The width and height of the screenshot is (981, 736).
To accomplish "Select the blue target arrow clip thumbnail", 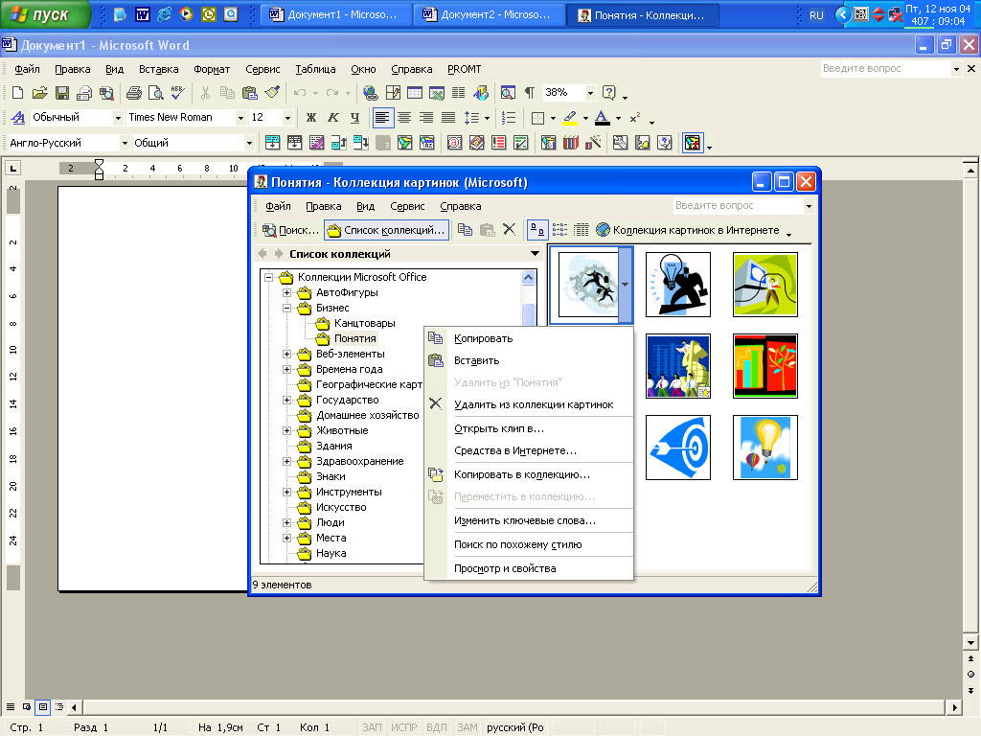I will (x=678, y=448).
